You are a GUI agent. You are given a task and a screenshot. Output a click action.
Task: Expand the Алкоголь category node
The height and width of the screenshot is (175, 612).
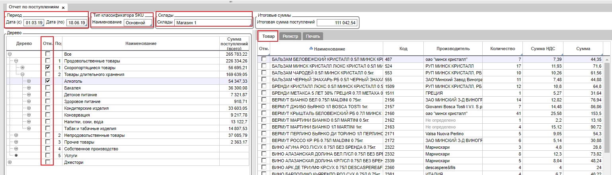coord(29,81)
